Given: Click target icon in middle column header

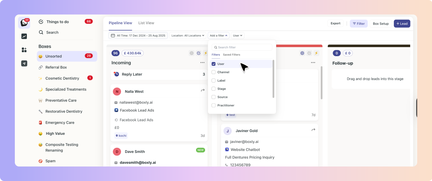Looking at the screenshot, I should pyautogui.click(x=302, y=53).
